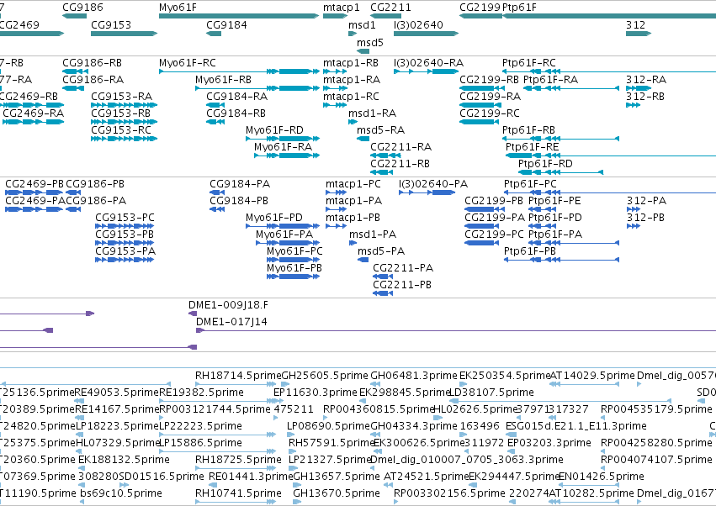Select the Ptp61F gene label
Screen dimensions: 716x506
(520, 8)
